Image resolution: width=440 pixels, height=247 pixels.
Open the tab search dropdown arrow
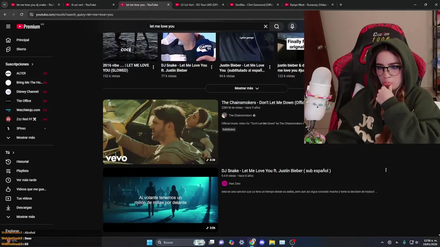(4, 5)
